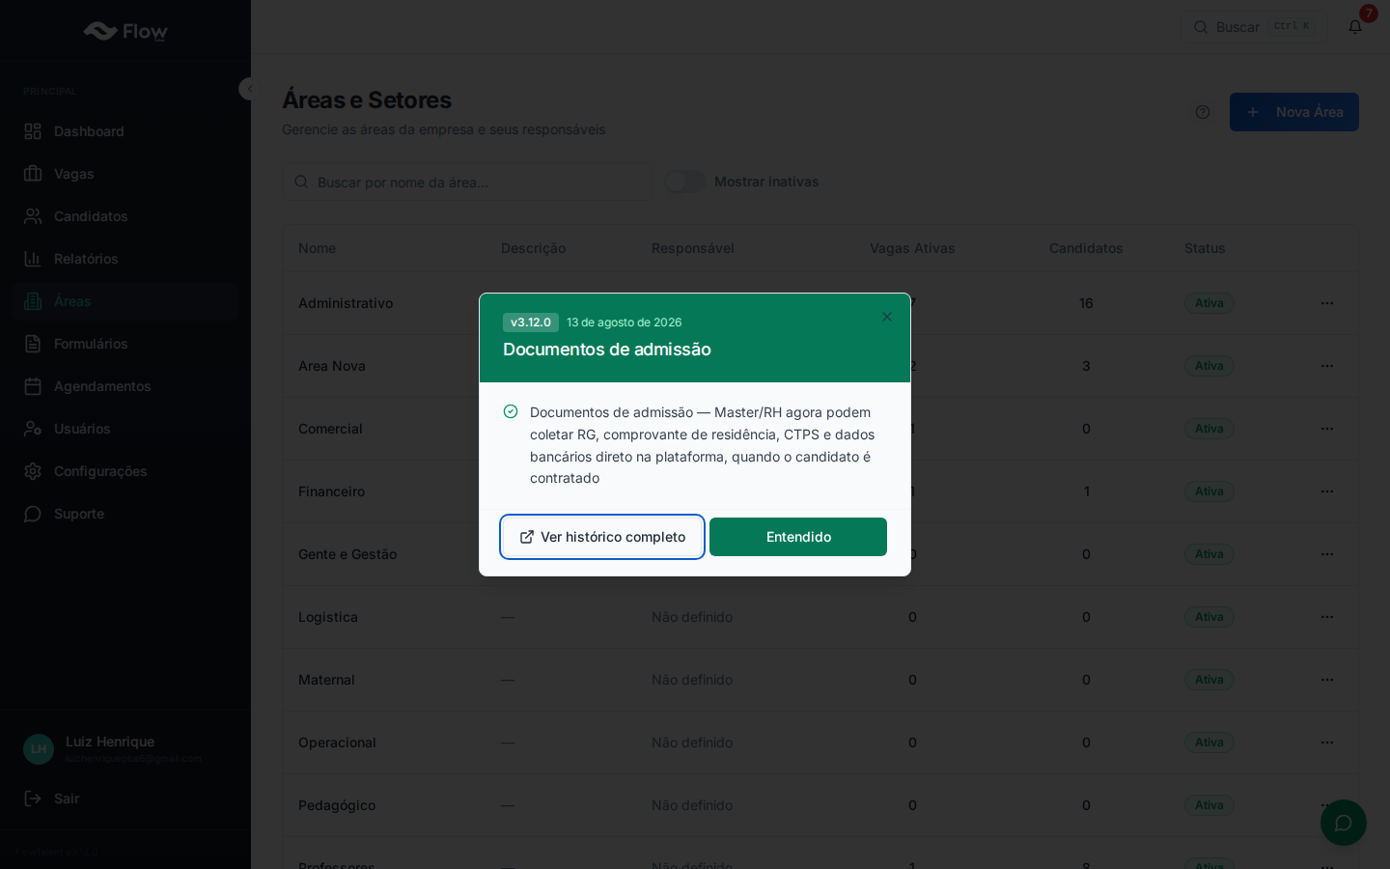Click the Entendido button
This screenshot has width=1390, height=869.
[x=798, y=537]
